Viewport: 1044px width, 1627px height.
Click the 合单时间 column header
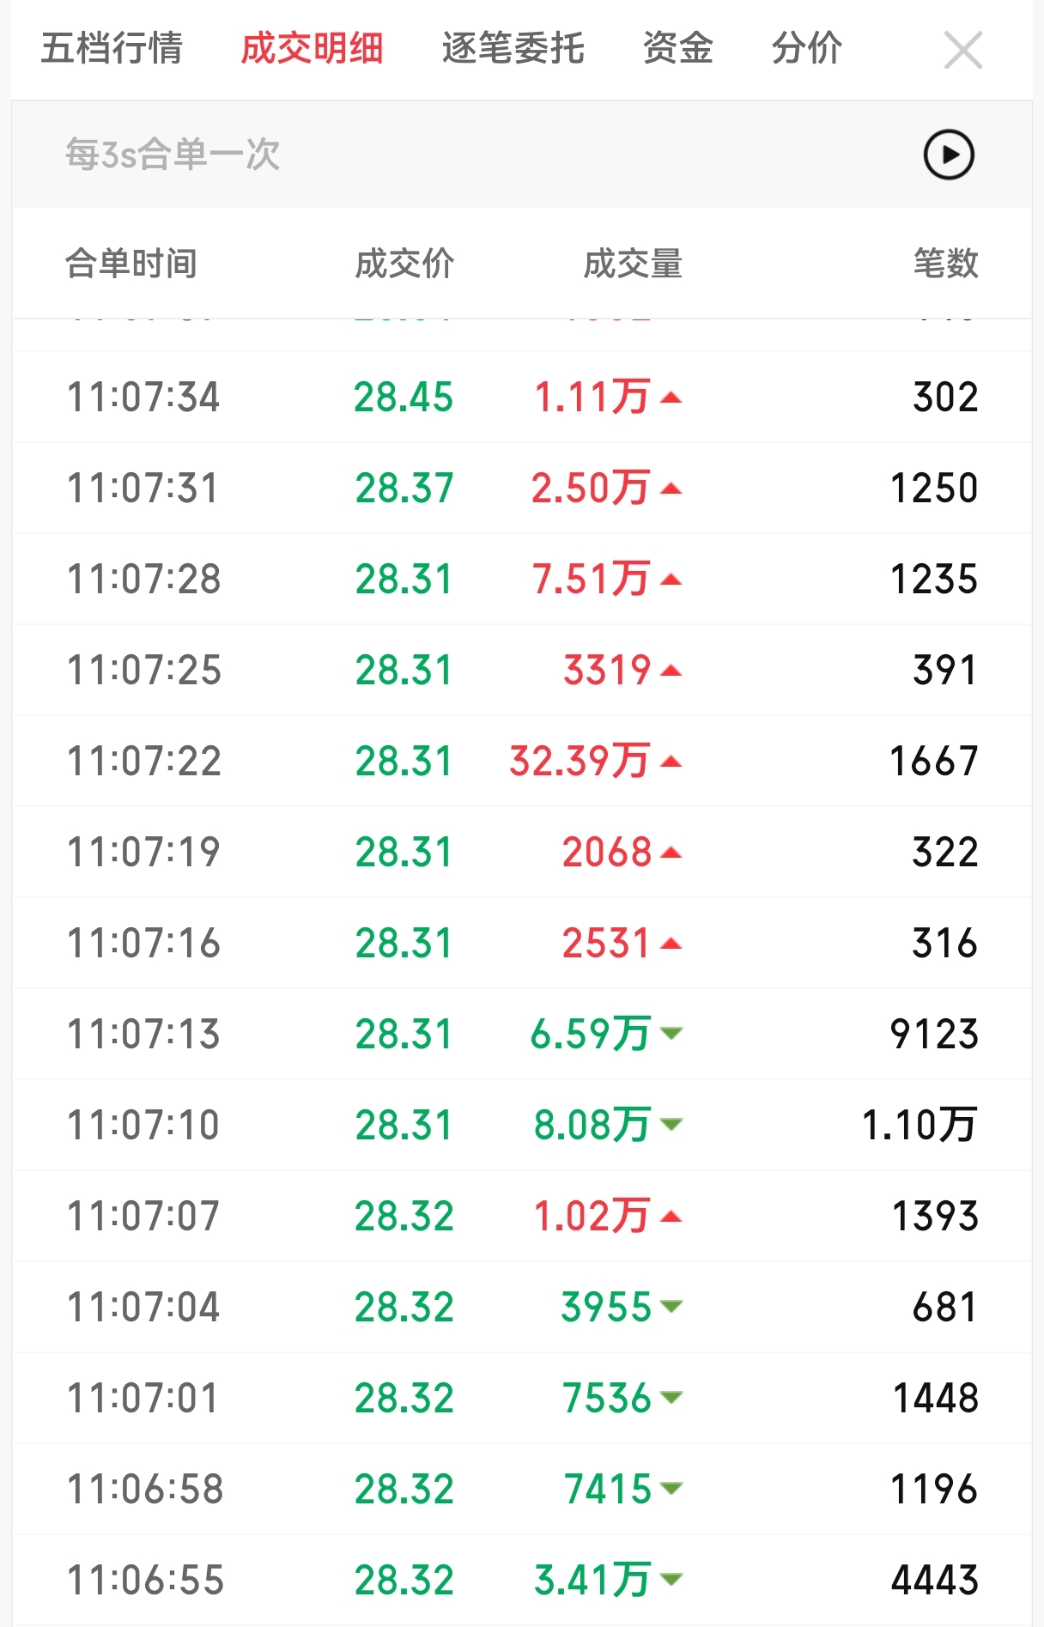[x=131, y=264]
